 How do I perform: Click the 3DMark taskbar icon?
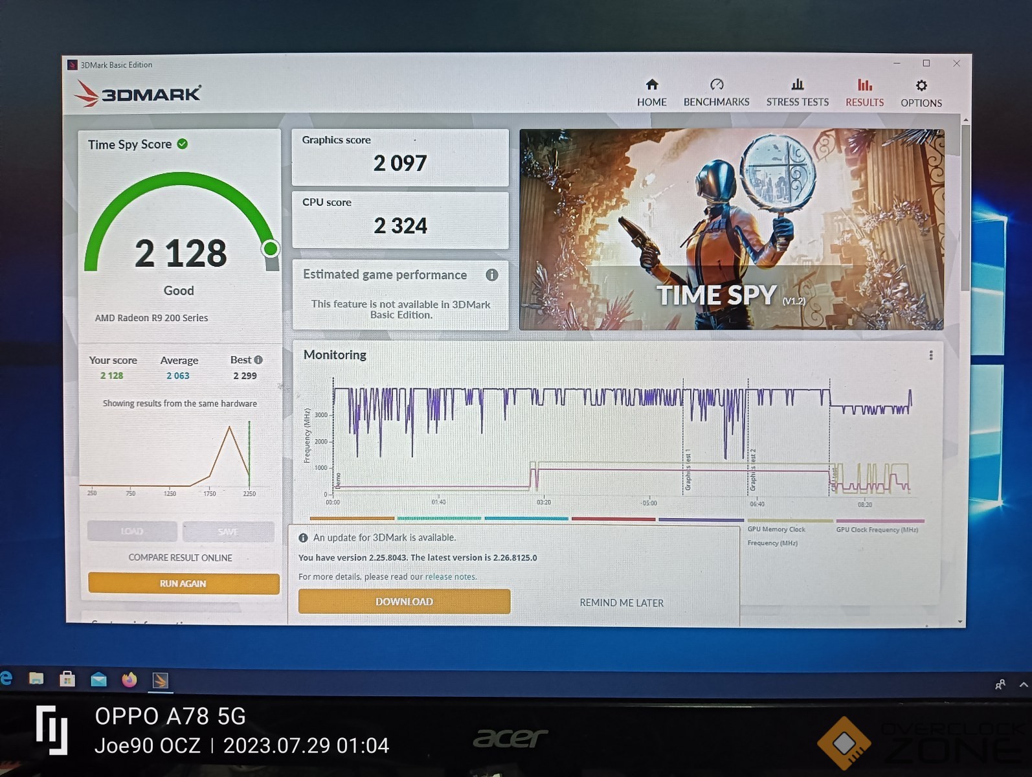tap(160, 681)
